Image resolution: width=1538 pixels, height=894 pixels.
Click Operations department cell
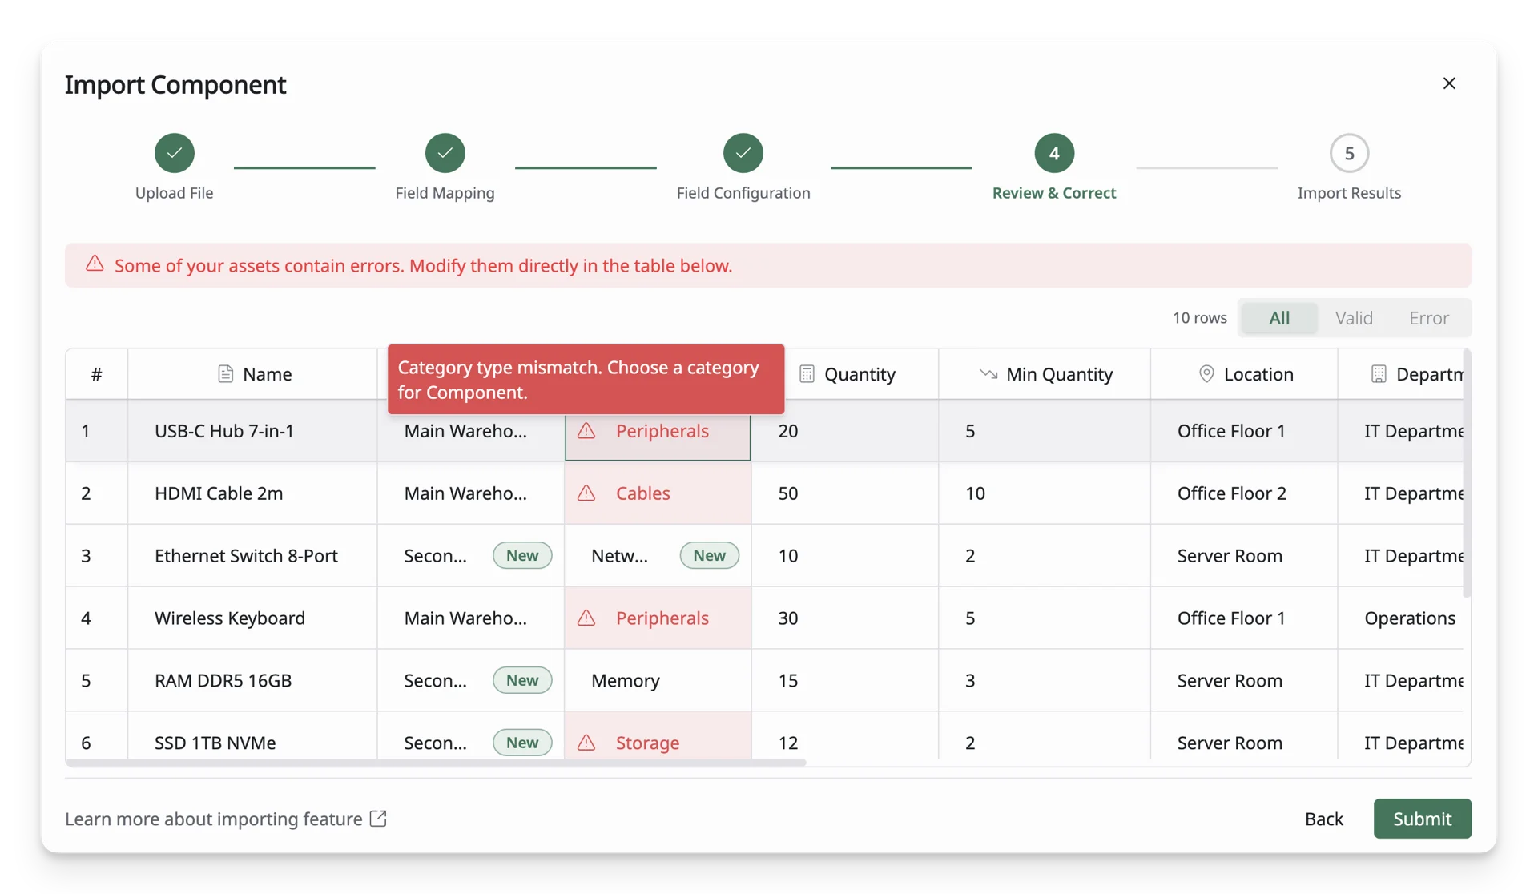point(1400,618)
